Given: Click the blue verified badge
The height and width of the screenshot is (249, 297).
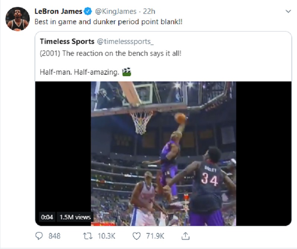Looking at the screenshot, I should 88,12.
